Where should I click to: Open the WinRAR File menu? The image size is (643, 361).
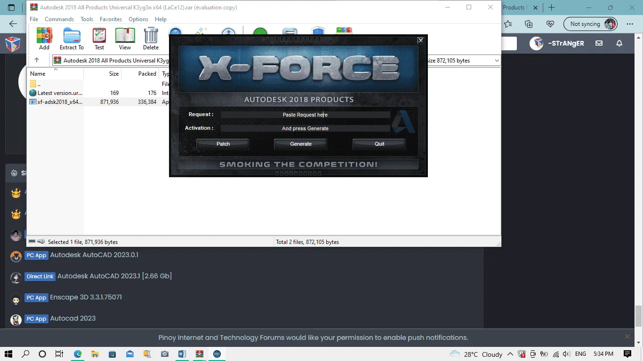click(34, 19)
